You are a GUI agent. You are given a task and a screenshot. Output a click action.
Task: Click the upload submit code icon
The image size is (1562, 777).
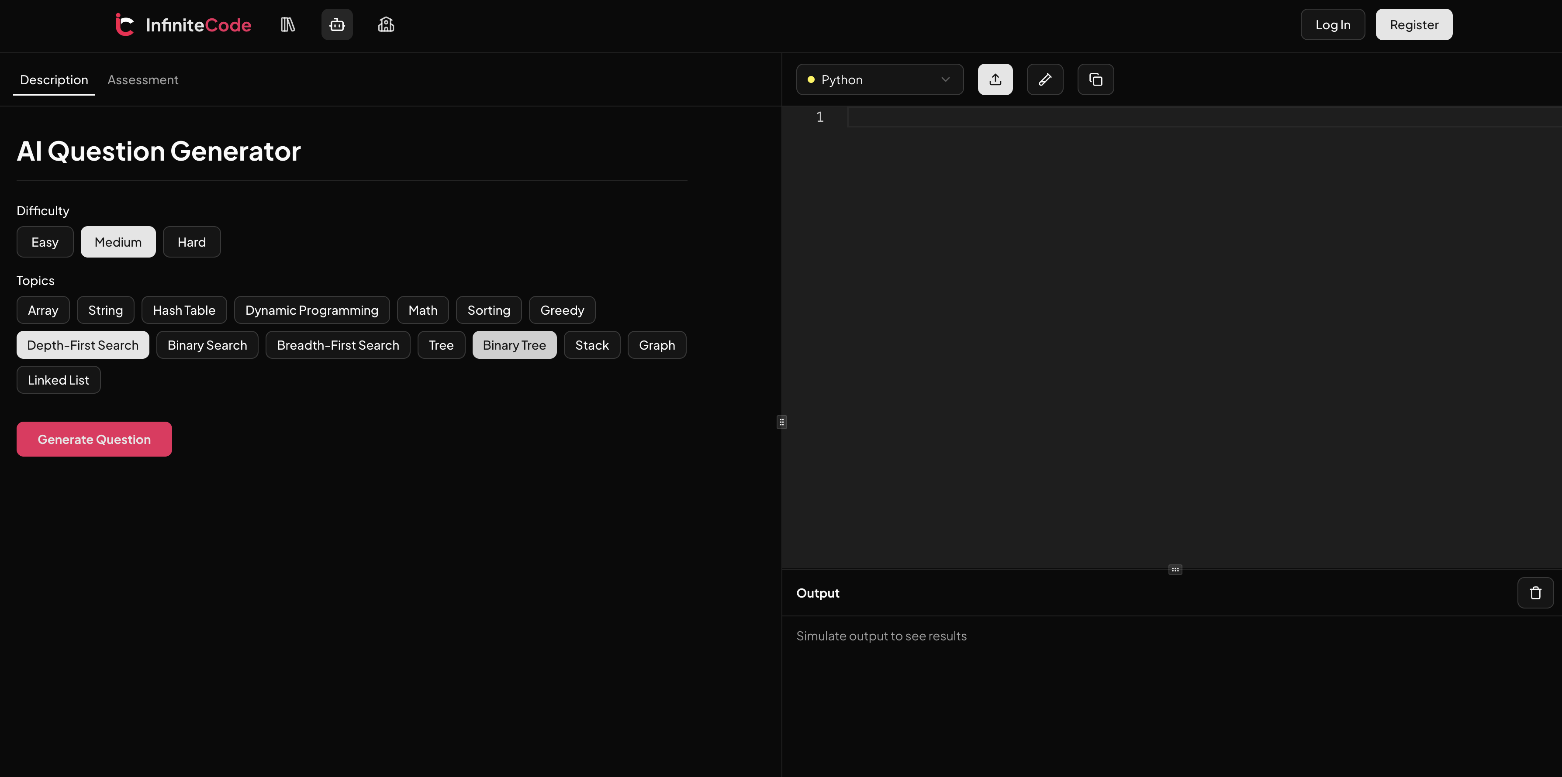pyautogui.click(x=995, y=79)
